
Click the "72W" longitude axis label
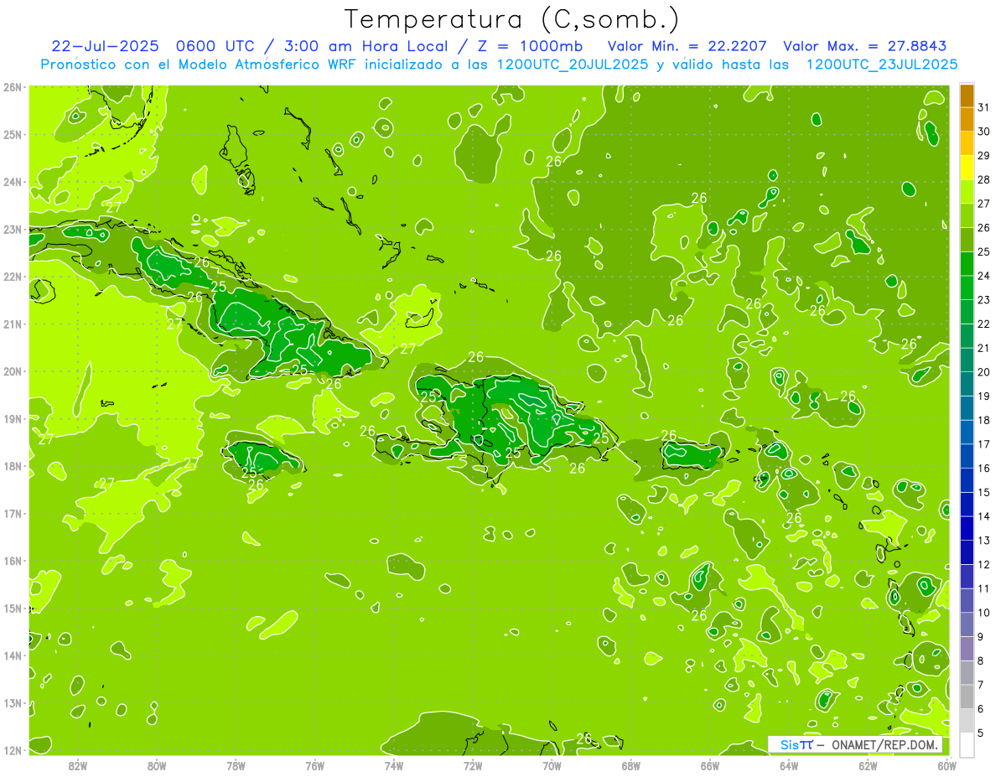[473, 765]
